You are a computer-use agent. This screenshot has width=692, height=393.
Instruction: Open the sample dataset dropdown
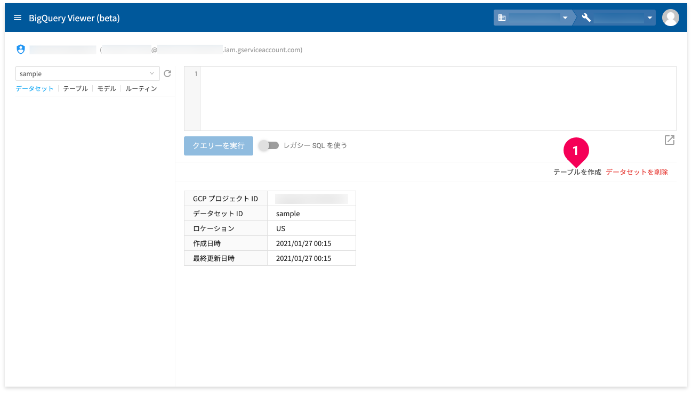pos(87,73)
